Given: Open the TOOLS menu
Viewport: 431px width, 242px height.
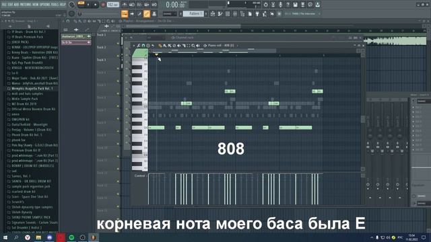Looking at the screenshot, I should [x=55, y=5].
